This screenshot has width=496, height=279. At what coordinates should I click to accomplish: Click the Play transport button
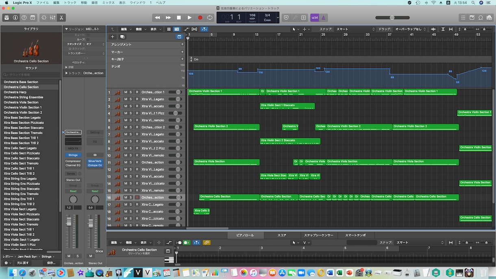coord(189,17)
